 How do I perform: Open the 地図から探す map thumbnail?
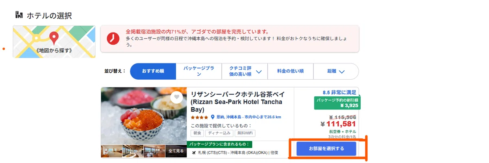54,41
